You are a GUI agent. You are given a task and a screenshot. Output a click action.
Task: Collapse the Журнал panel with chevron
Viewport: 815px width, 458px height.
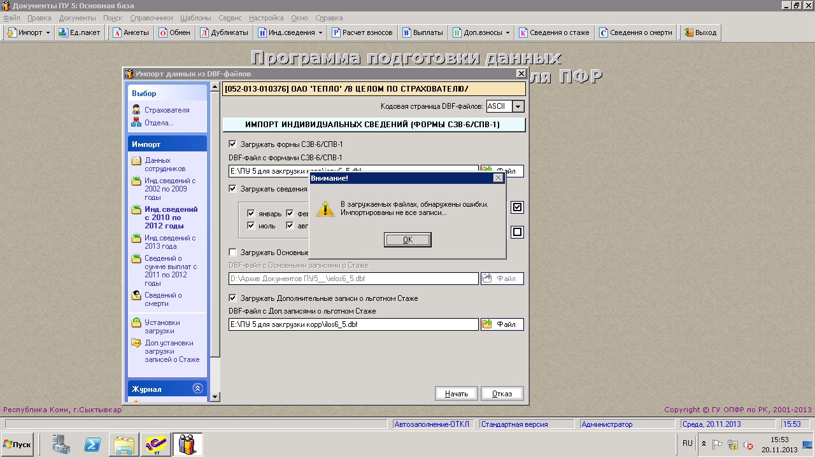point(197,389)
